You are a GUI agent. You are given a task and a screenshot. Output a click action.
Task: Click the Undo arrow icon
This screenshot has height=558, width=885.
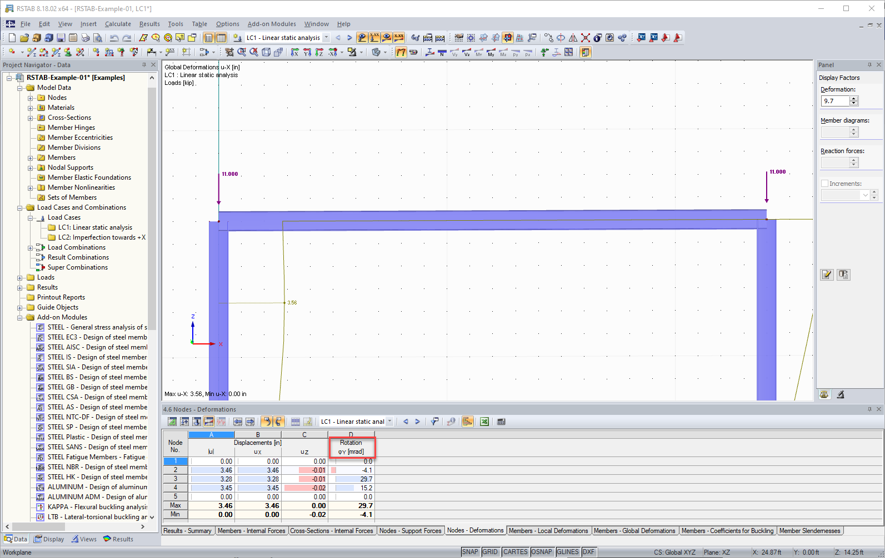[x=114, y=38]
